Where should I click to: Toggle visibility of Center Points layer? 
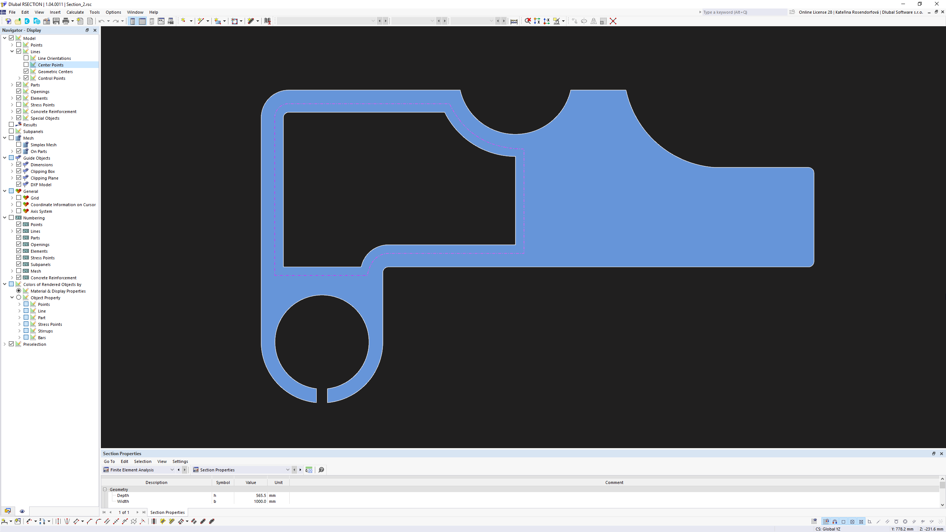[x=26, y=64]
